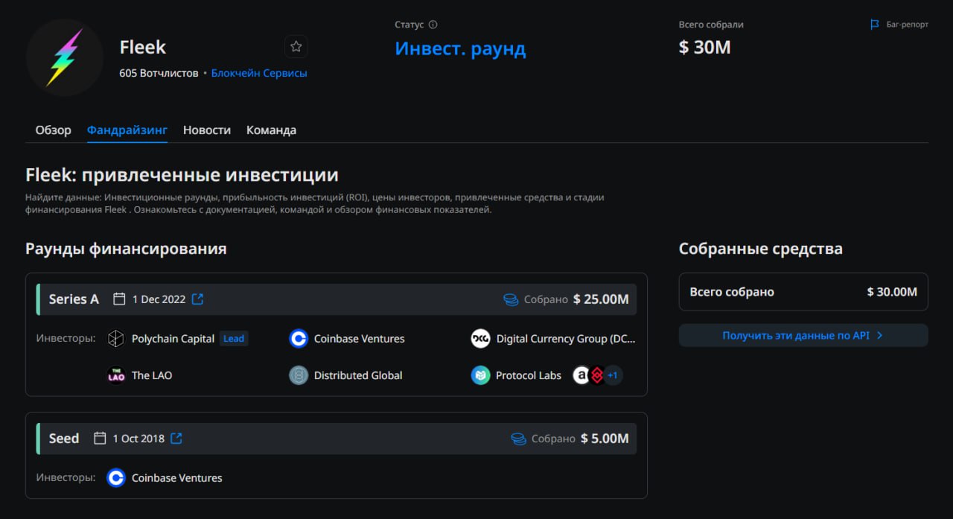
Task: Click Coinbase Ventures logo in Series A
Action: pos(299,339)
